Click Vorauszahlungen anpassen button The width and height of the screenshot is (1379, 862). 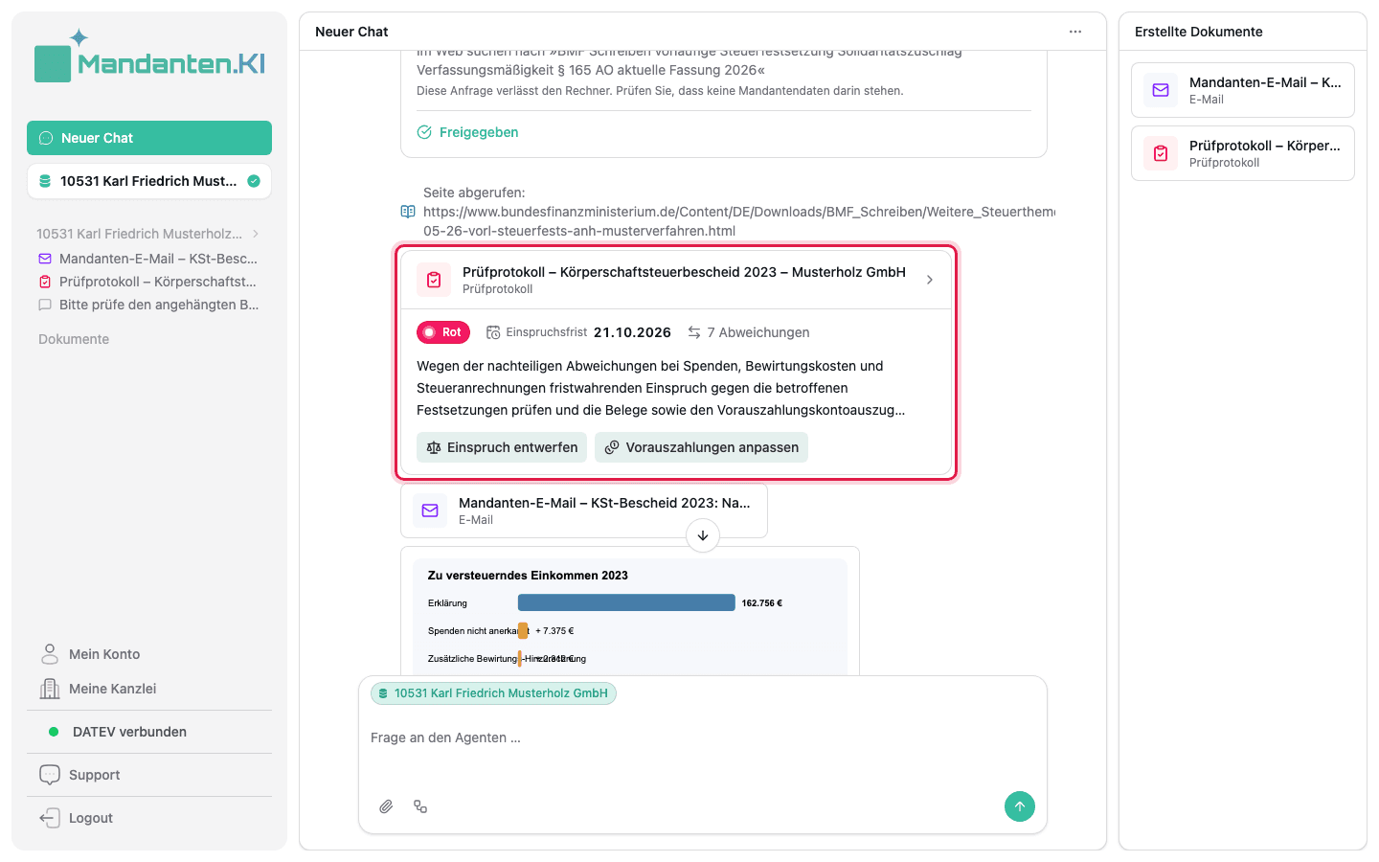(701, 447)
